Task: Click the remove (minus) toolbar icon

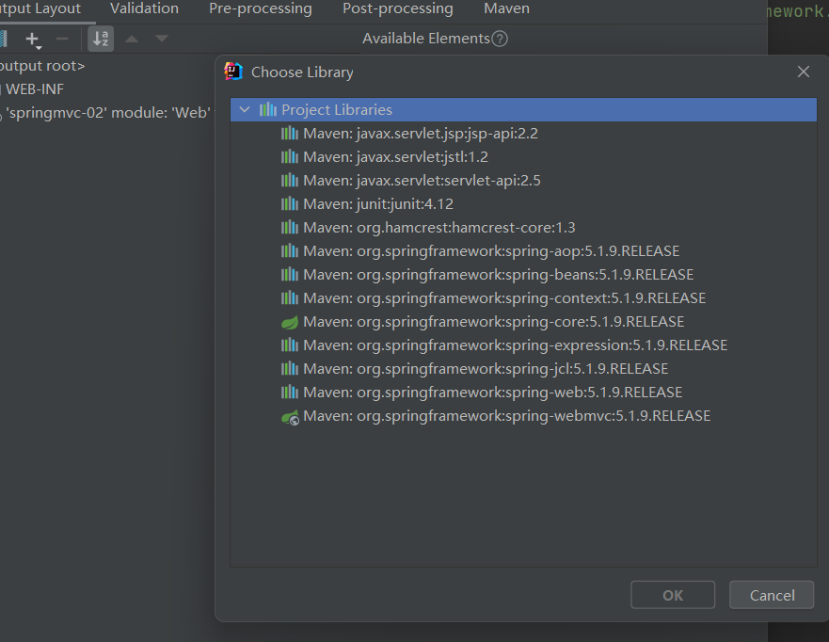Action: [62, 39]
